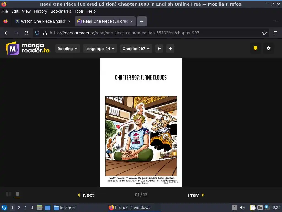Click the 9:22 clock
Viewport: 282px width, 212px height.
point(276,208)
